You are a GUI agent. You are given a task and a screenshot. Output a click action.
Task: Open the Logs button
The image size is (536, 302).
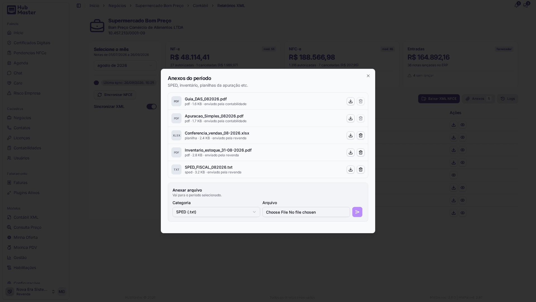pos(508,99)
